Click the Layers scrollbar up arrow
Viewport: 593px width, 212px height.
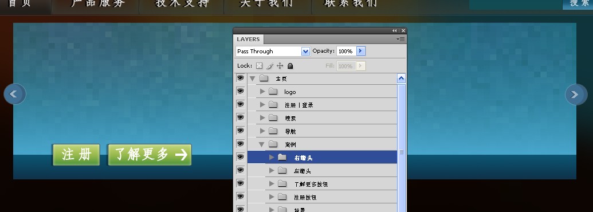tap(401, 78)
